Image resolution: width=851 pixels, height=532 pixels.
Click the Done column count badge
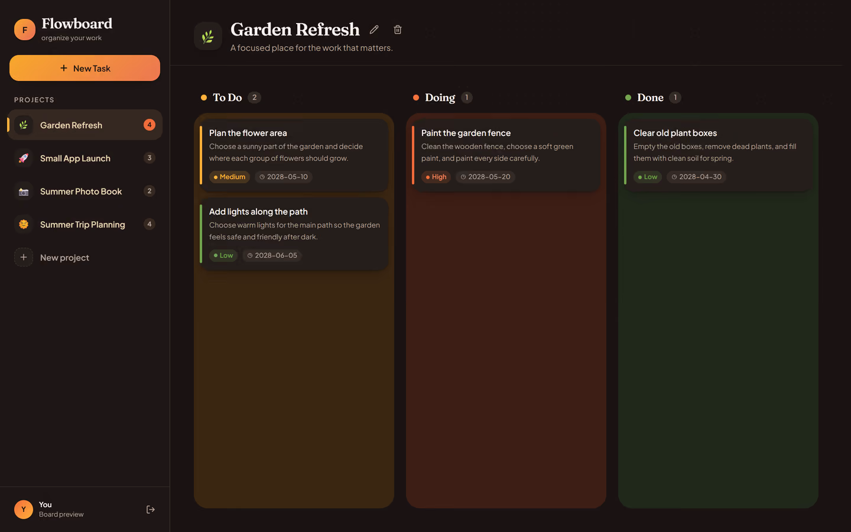[675, 98]
